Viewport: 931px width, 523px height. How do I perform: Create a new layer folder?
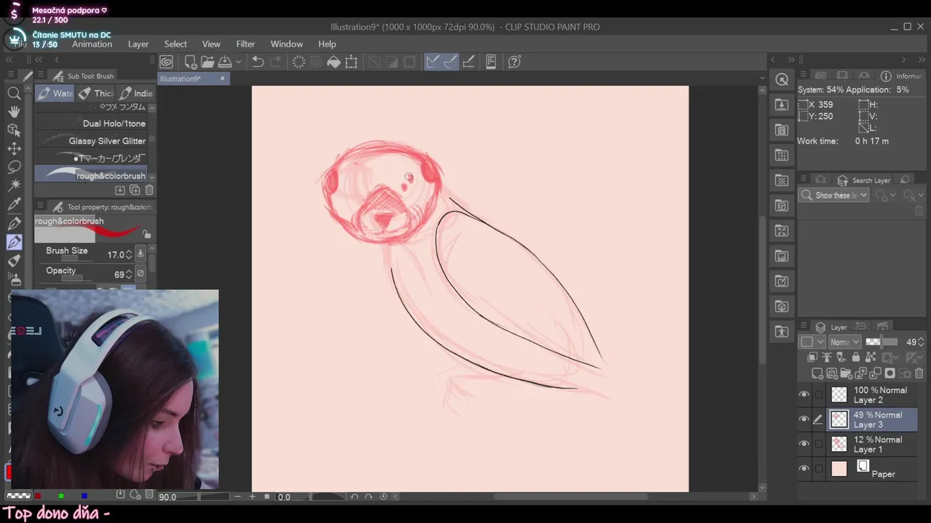pos(846,373)
